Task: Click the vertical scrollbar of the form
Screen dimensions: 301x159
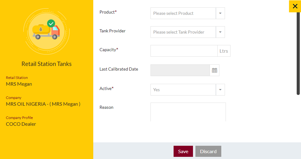Action: (x=298, y=53)
